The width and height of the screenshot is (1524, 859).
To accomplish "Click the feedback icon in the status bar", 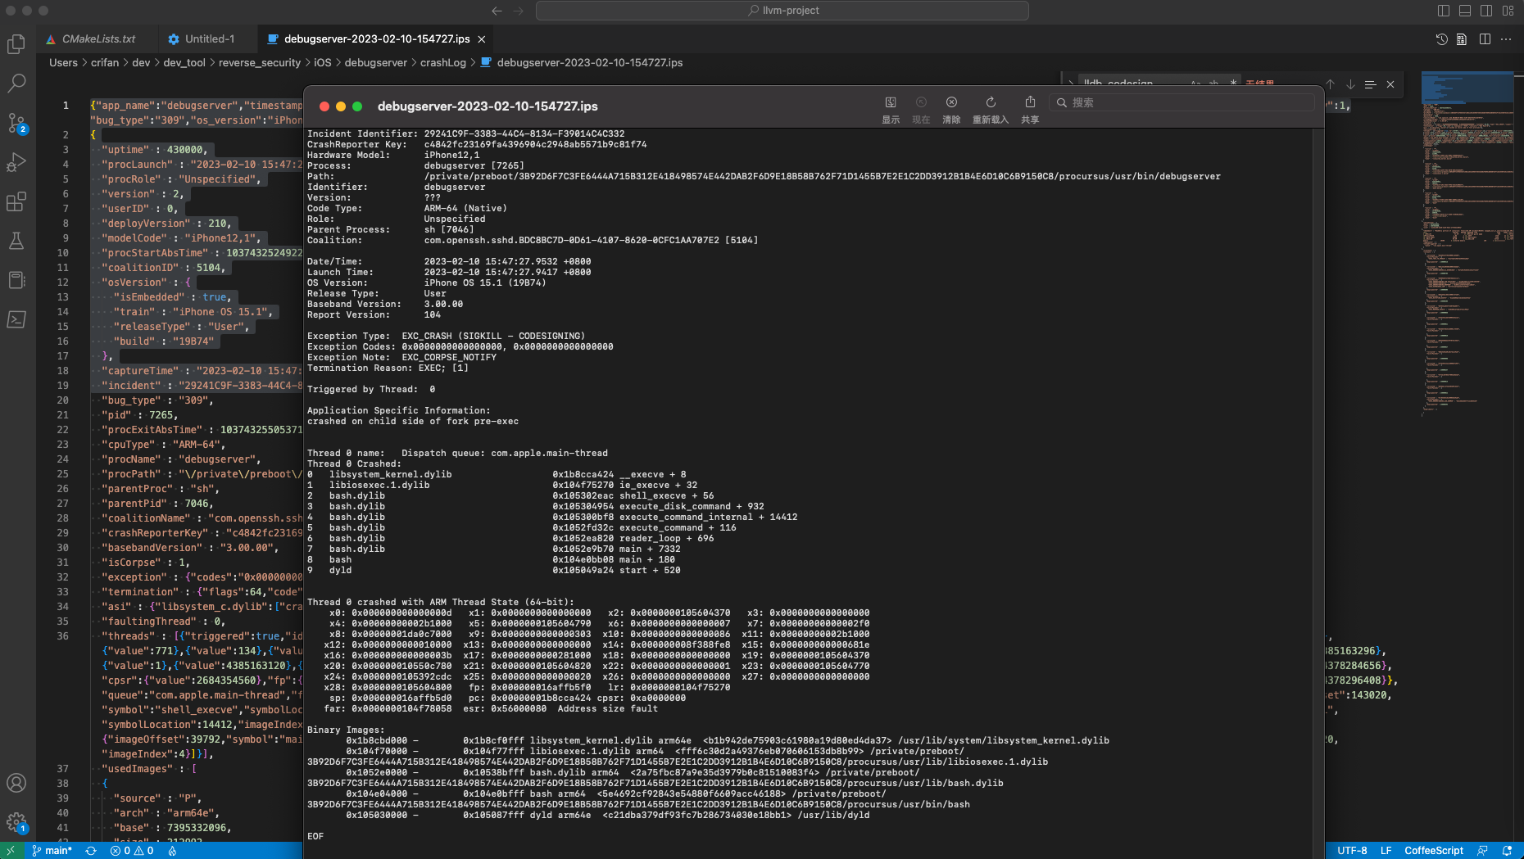I will pyautogui.click(x=1482, y=851).
